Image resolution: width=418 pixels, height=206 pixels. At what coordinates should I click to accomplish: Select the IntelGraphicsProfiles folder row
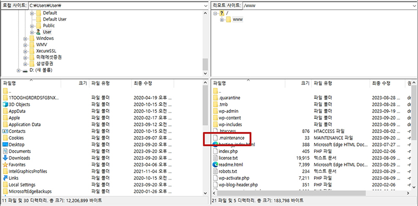pyautogui.click(x=102, y=171)
